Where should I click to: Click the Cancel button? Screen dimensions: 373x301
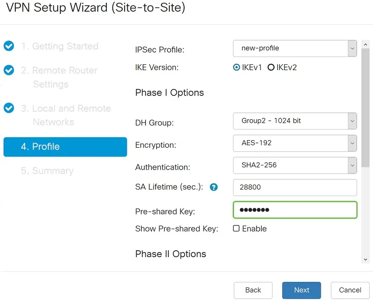tap(350, 290)
